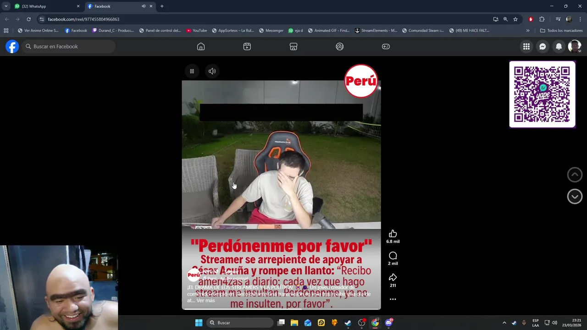Open Facebook Groups tab icon
The image size is (587, 330).
coord(340,46)
